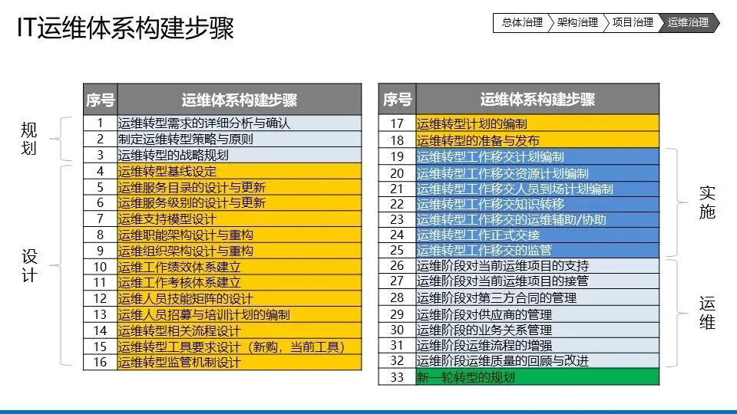Click row 运维人员技能矩阵的设计
This screenshot has width=737, height=414.
tap(223, 298)
